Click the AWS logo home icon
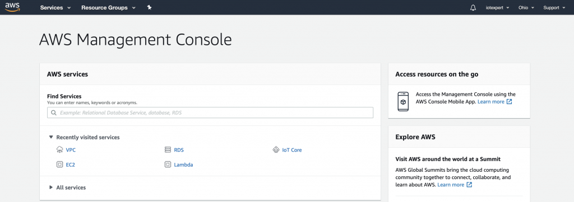 click(12, 7)
